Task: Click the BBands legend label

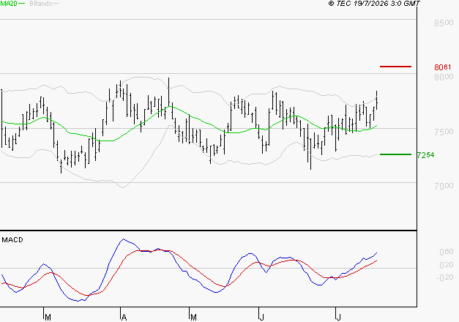Action: point(41,4)
